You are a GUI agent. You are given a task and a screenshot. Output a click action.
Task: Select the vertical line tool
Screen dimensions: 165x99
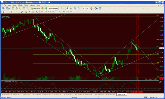point(11,12)
